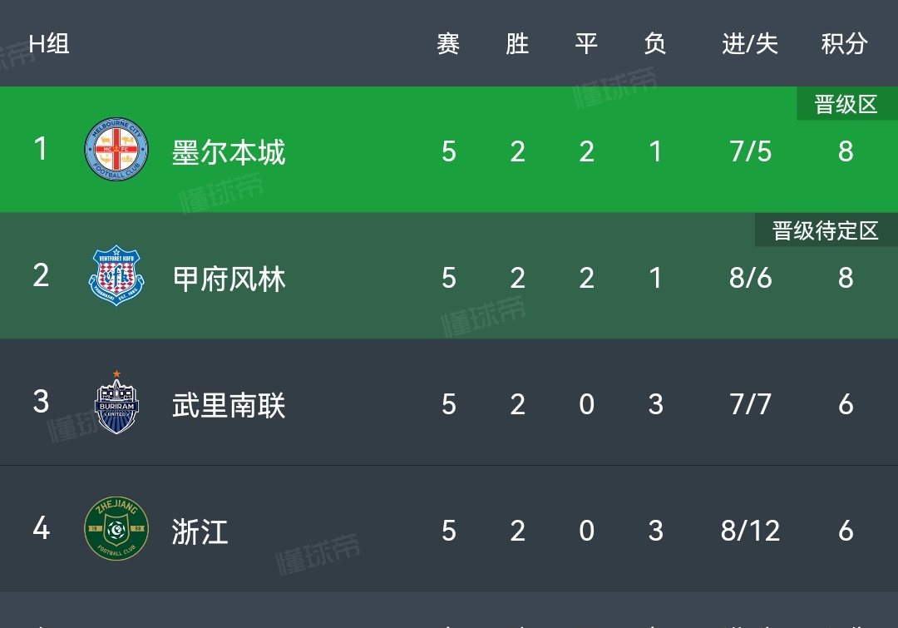Click 墨尔本城's 7/5 goals figure
The height and width of the screenshot is (628, 898).
tap(750, 151)
